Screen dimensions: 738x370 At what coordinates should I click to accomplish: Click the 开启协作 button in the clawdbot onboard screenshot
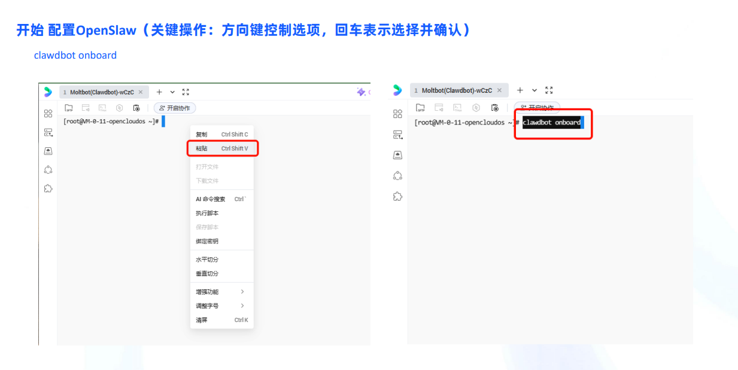[537, 108]
